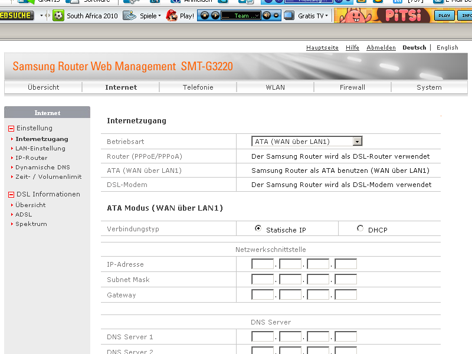The height and width of the screenshot is (354, 472).
Task: Open IP-Router in the sidebar
Action: coord(31,158)
